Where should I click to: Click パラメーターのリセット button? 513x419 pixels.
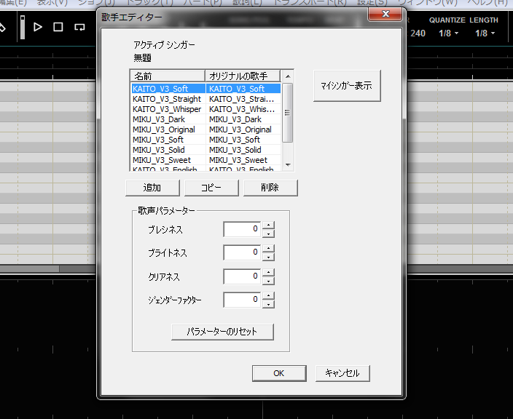pyautogui.click(x=222, y=332)
